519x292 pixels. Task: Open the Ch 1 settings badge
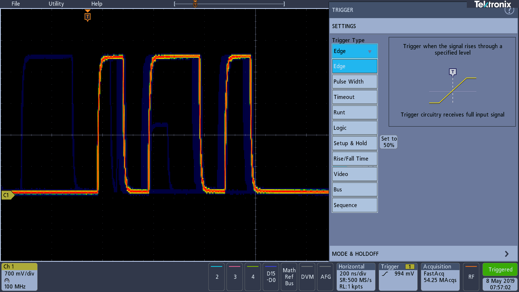click(19, 277)
